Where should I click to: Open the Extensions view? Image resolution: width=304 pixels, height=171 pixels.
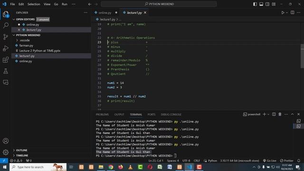click(x=6, y=60)
